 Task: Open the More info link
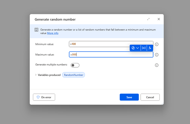[x=53, y=33]
